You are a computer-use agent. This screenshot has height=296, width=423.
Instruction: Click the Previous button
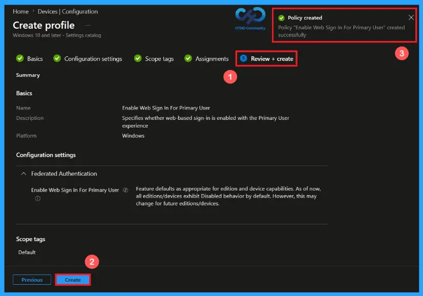tap(32, 280)
